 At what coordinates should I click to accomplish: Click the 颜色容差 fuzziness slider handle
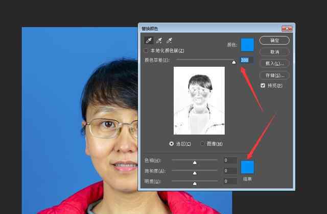click(233, 61)
